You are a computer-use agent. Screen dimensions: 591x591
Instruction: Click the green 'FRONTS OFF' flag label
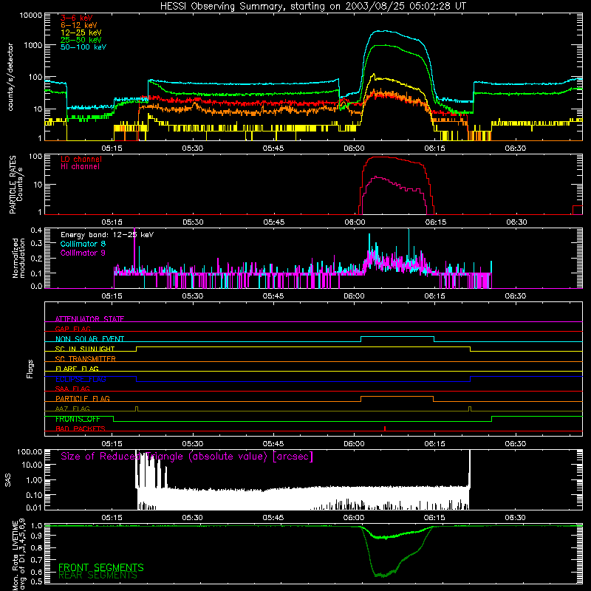(78, 419)
